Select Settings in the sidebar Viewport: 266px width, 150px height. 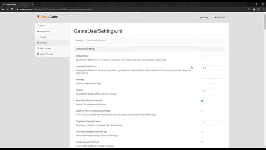pos(52,42)
